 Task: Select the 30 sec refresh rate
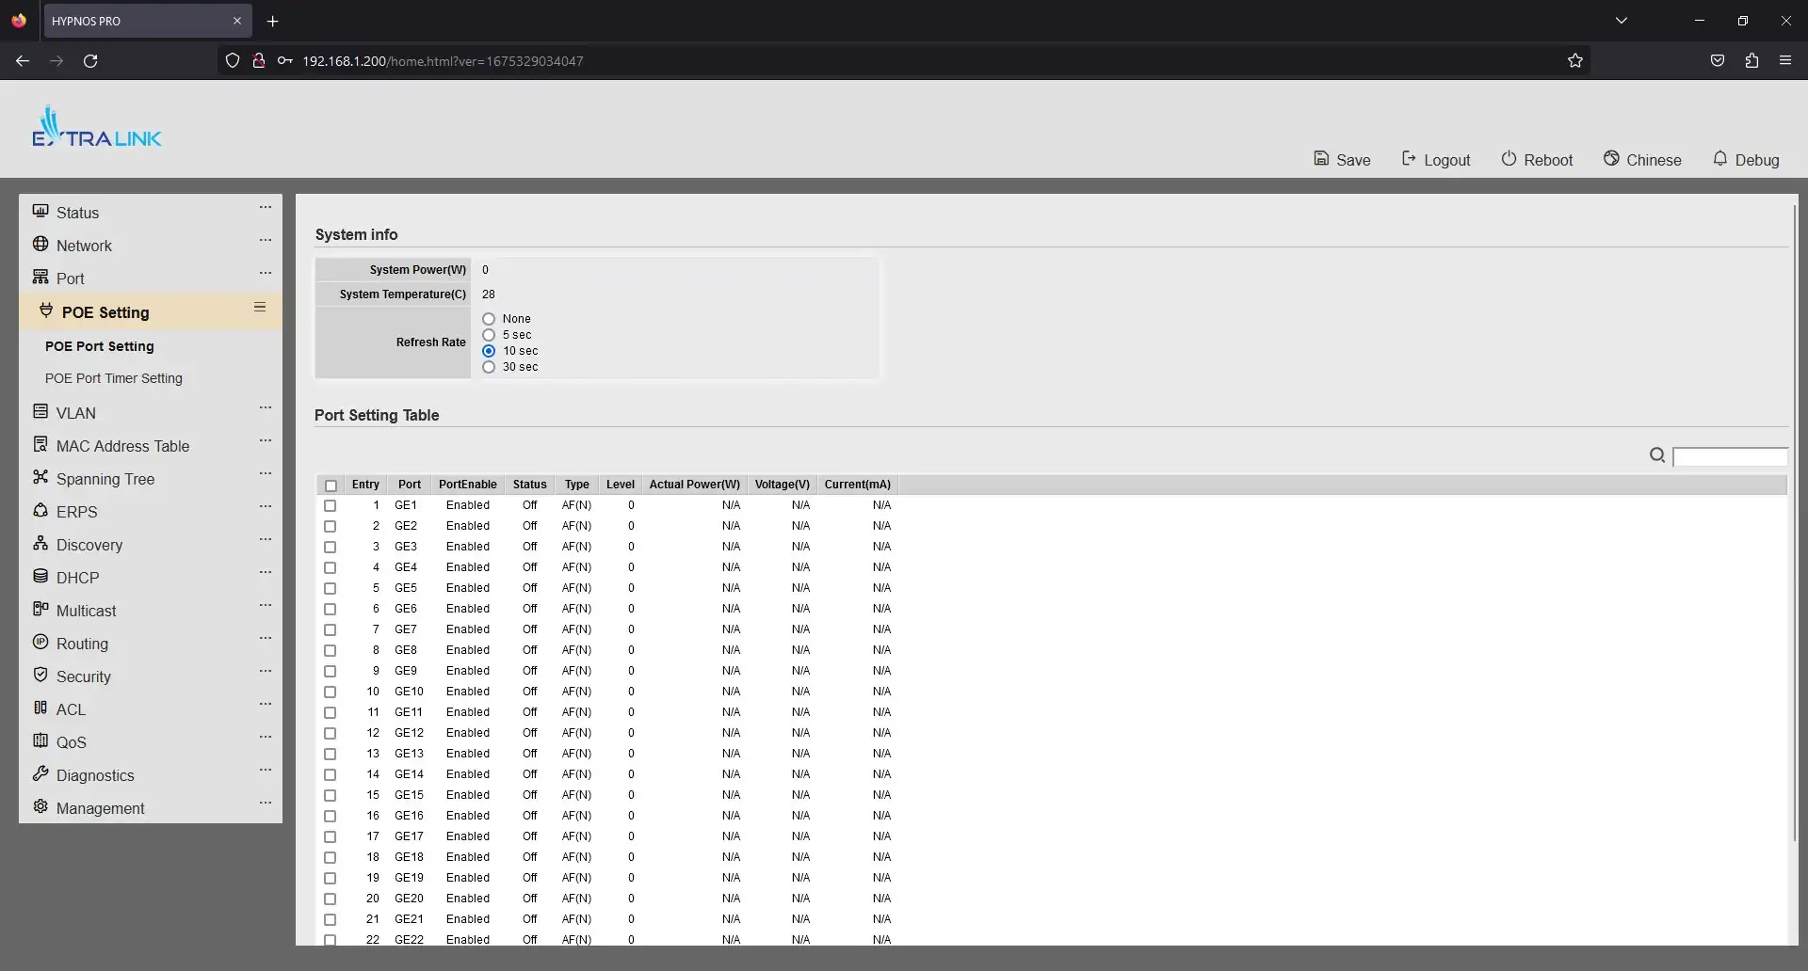489,367
